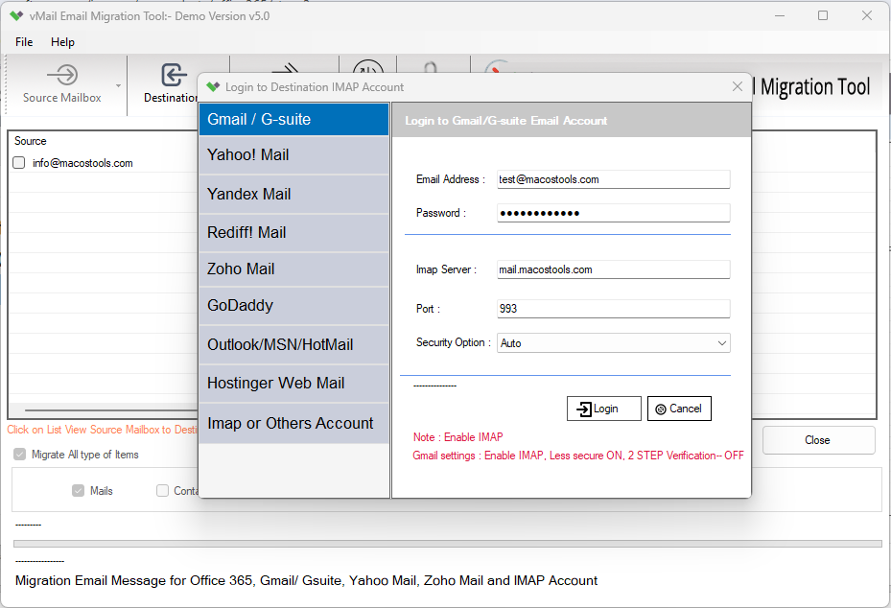The width and height of the screenshot is (891, 608).
Task: Tick the info@macostools.com source checkbox
Action: (19, 163)
